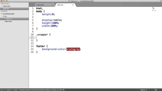Screen dimensions: 162x91
Task: Click background-color property name
Action: coord(53,49)
